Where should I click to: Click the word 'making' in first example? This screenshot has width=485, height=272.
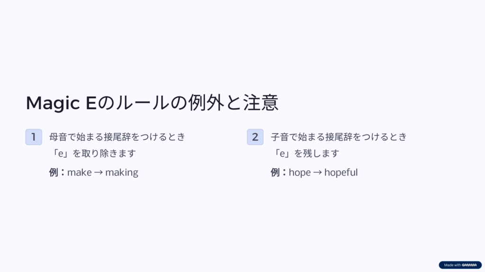[x=122, y=173]
